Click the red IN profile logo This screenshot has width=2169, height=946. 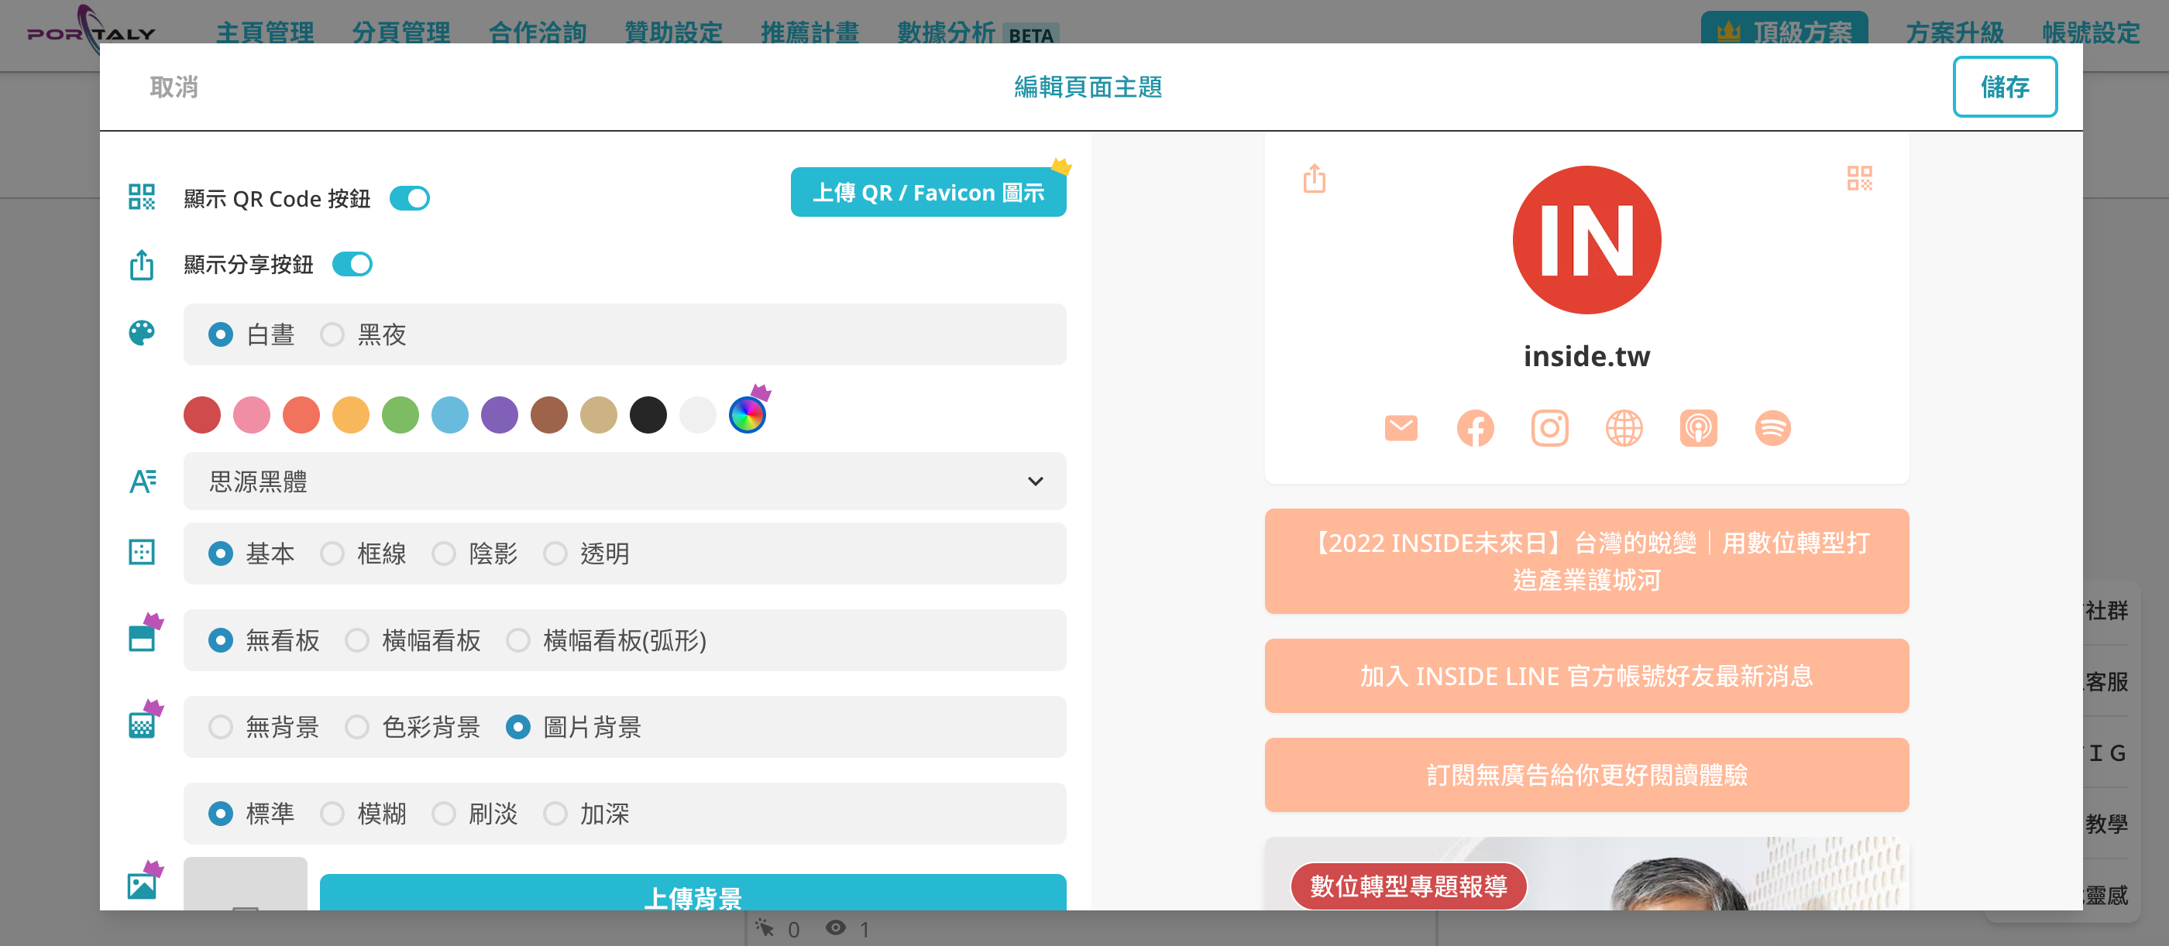[x=1586, y=240]
